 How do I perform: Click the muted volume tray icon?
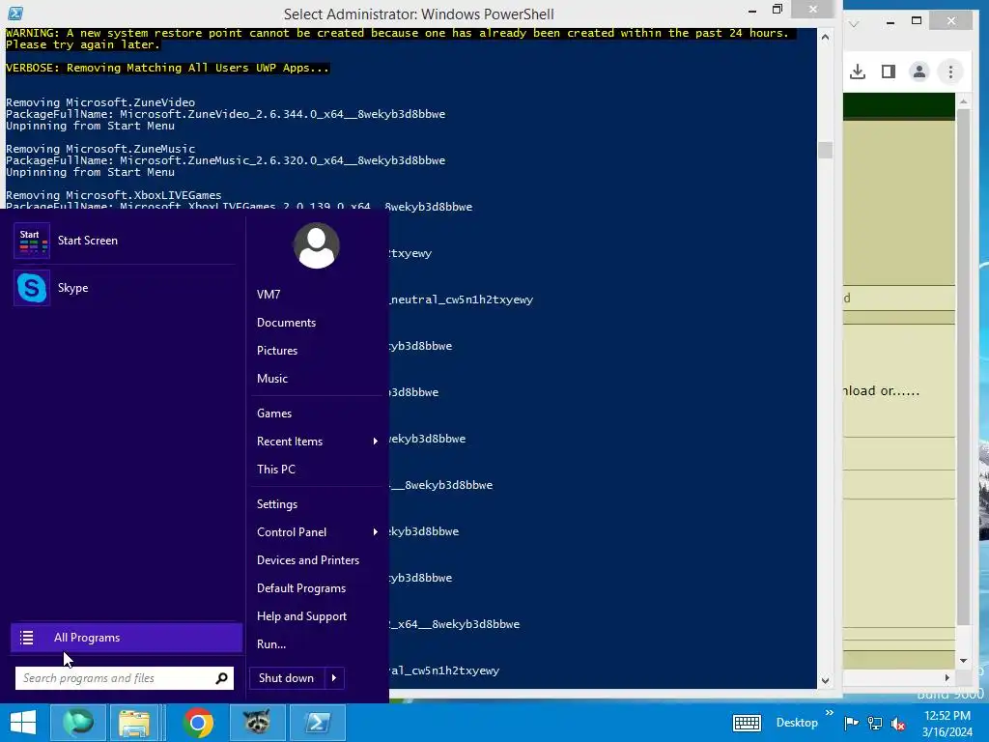click(x=898, y=723)
